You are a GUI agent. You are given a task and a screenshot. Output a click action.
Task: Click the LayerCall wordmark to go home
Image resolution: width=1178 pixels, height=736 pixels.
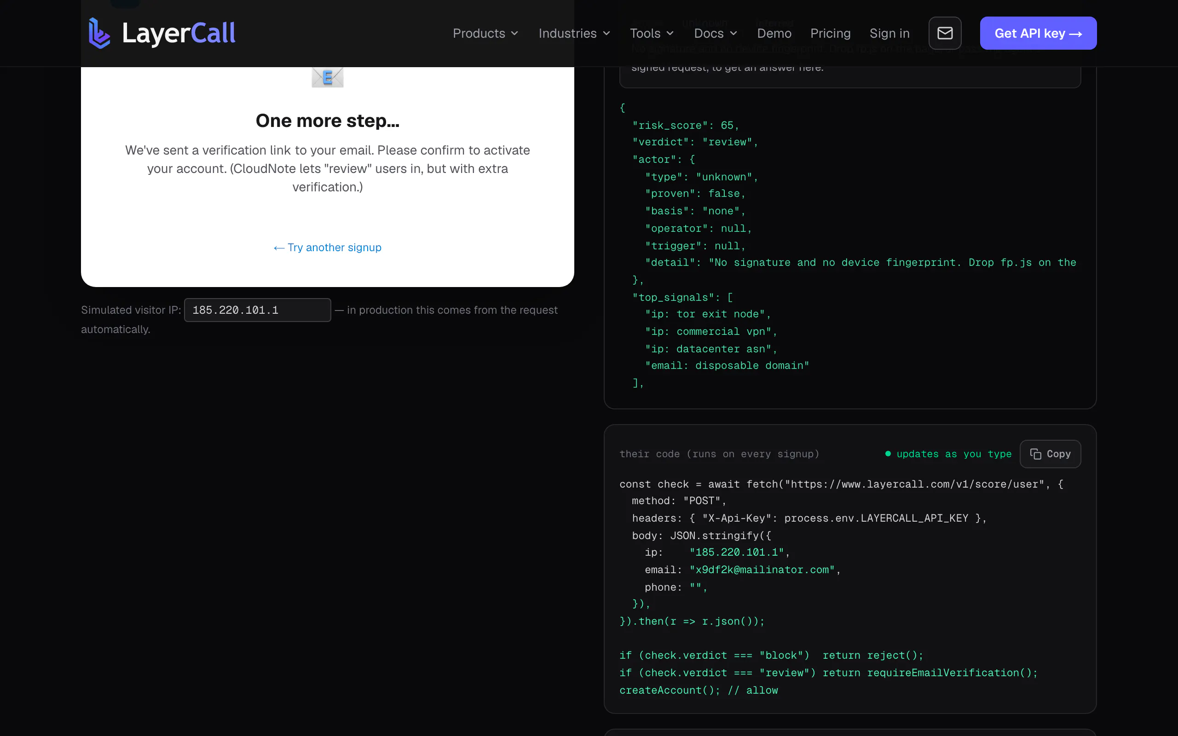179,33
